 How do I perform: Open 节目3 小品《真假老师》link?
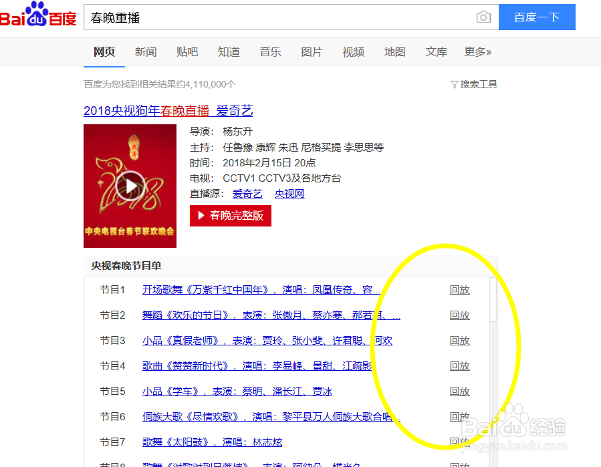coord(267,341)
